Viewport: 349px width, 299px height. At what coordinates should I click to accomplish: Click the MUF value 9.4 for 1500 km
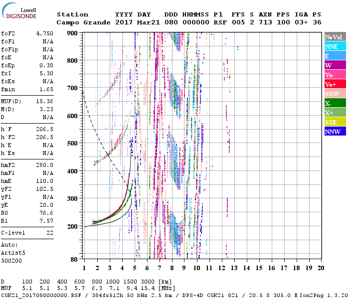[x=132, y=289]
